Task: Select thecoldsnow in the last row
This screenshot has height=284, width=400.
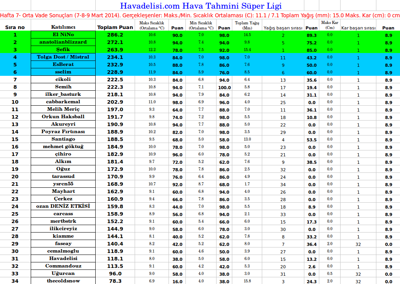Action: point(63,281)
